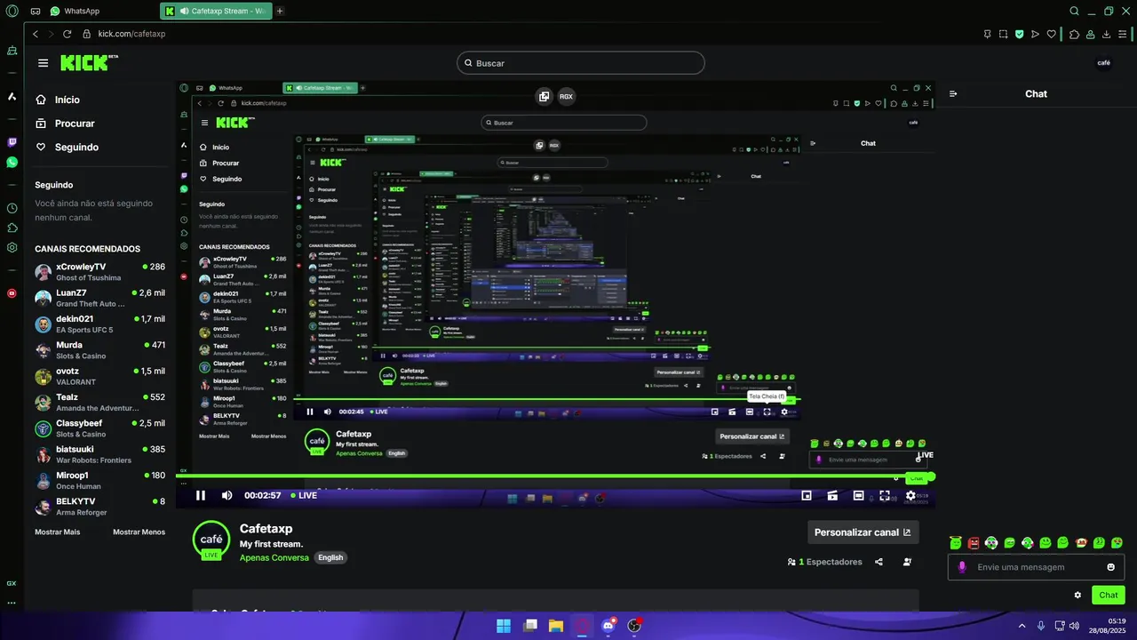This screenshot has height=640, width=1137.
Task: Click the Apenas Conversa category link
Action: pos(274,558)
